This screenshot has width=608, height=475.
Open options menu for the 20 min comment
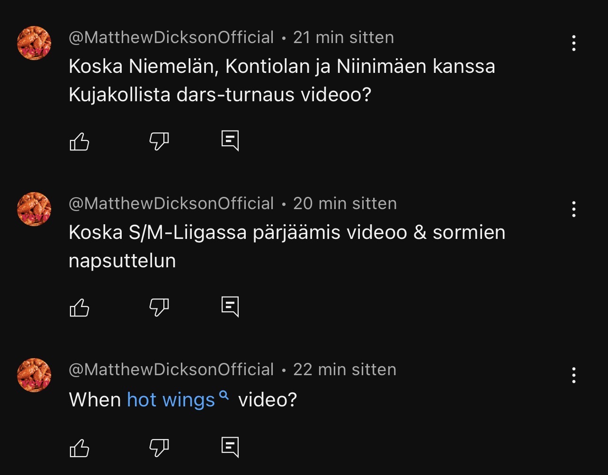click(573, 209)
